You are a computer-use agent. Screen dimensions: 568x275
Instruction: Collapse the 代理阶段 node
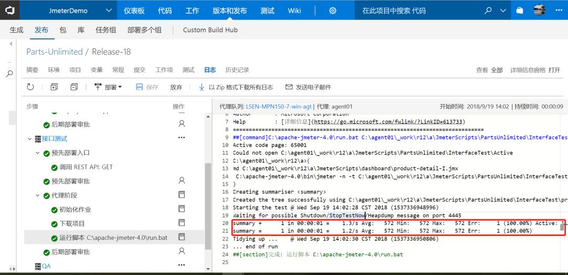tap(38, 195)
